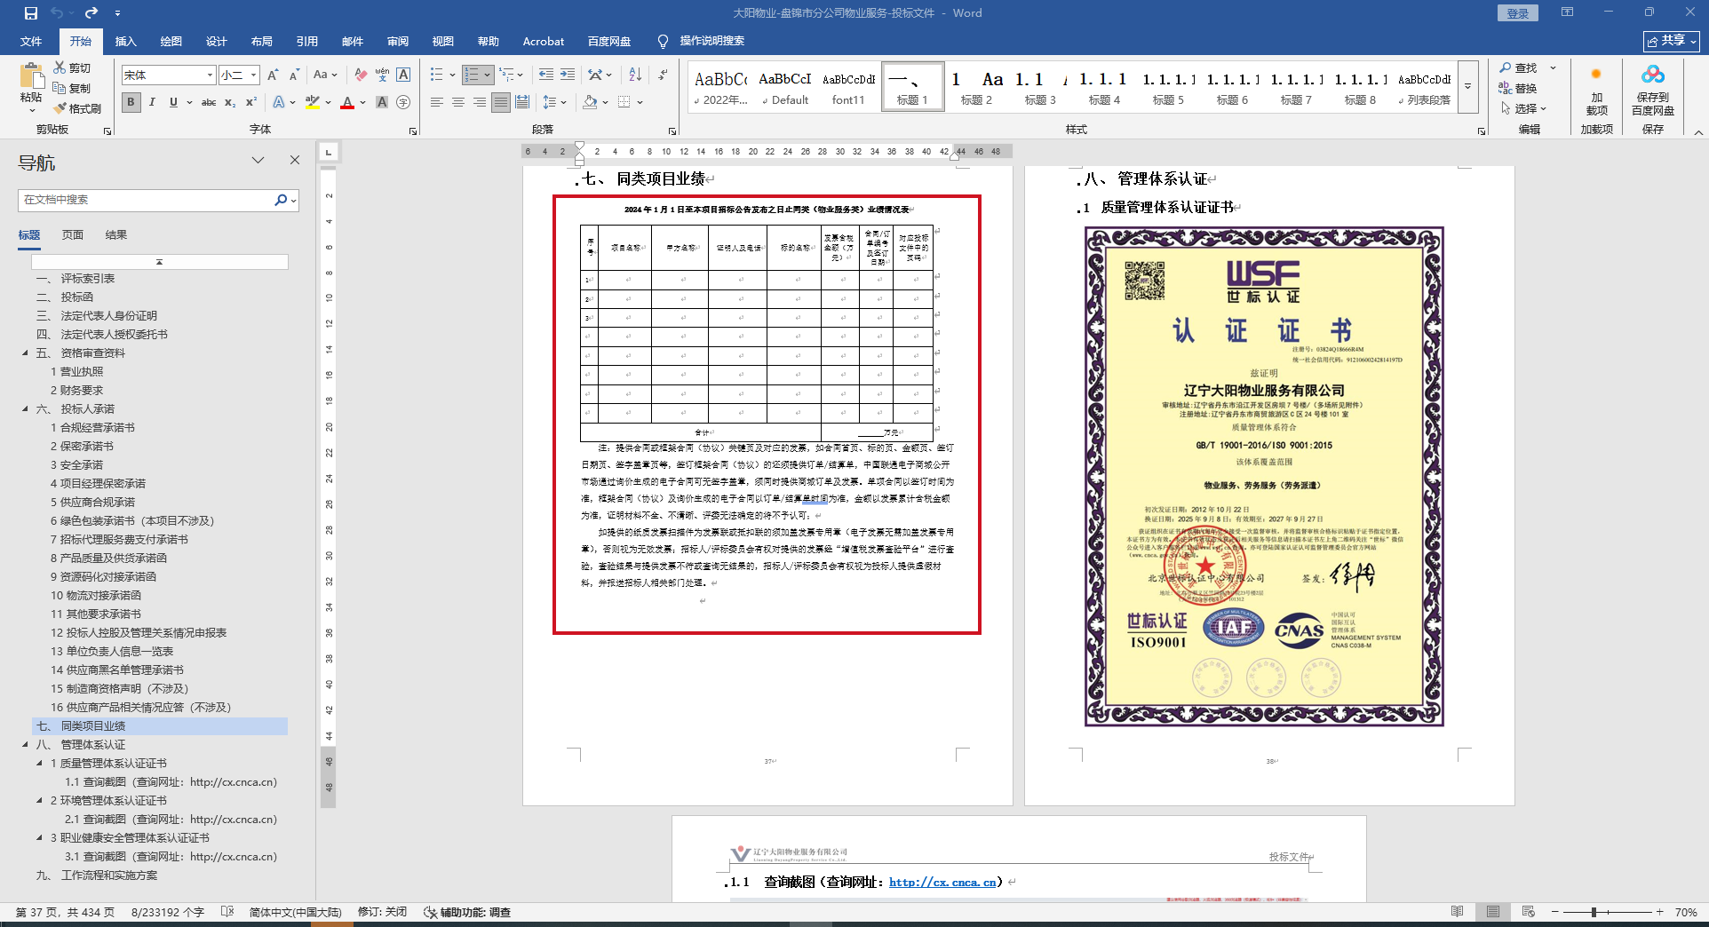The height and width of the screenshot is (927, 1709).
Task: Open the 布局 (Layout) ribbon tab
Action: pos(261,41)
